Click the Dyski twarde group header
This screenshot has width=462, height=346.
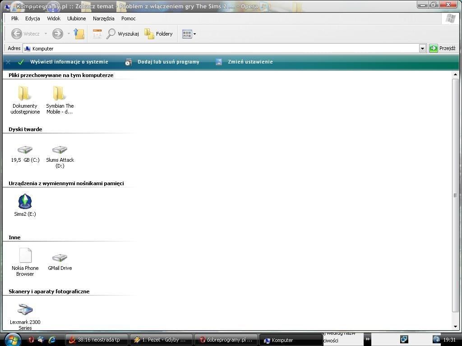tap(25, 129)
